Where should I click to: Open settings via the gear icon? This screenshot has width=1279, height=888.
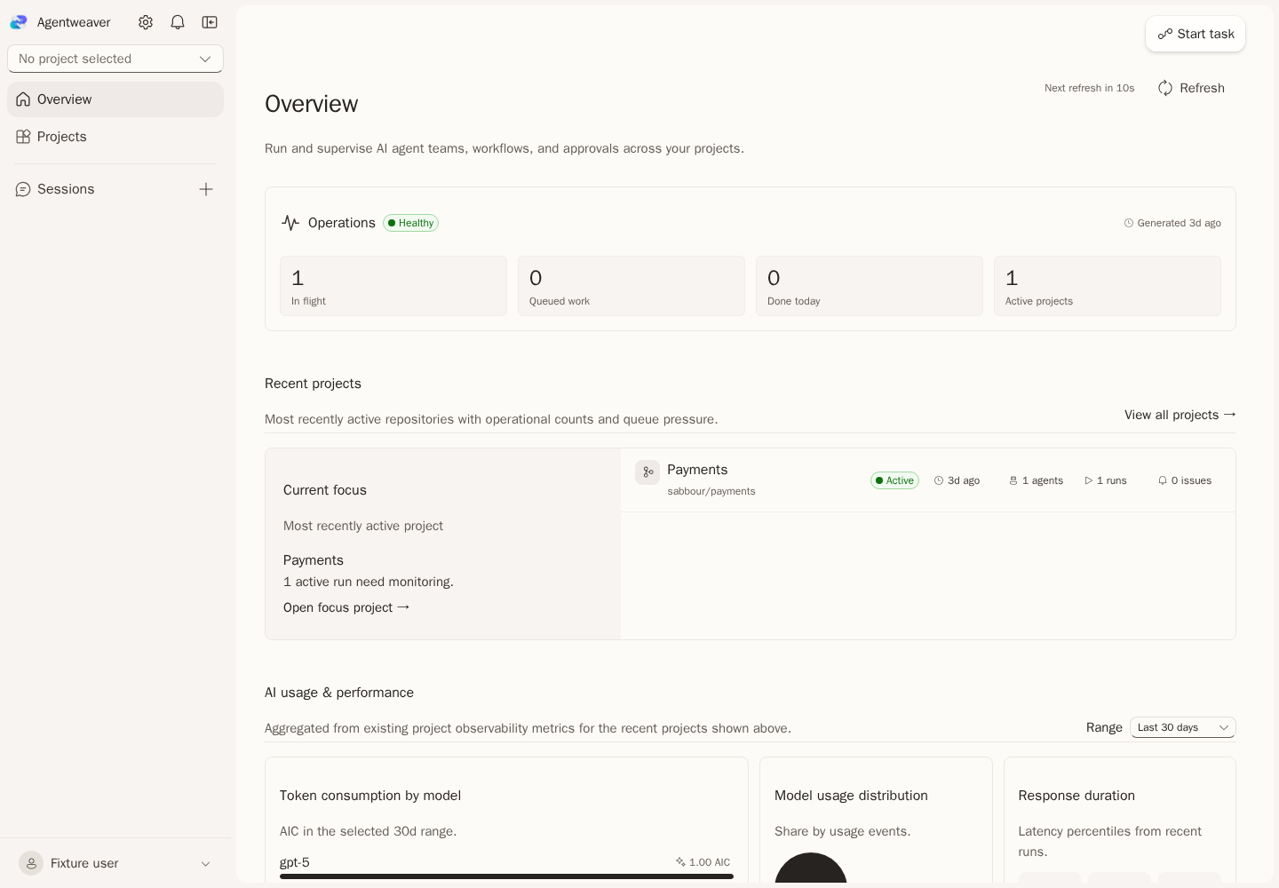146,22
